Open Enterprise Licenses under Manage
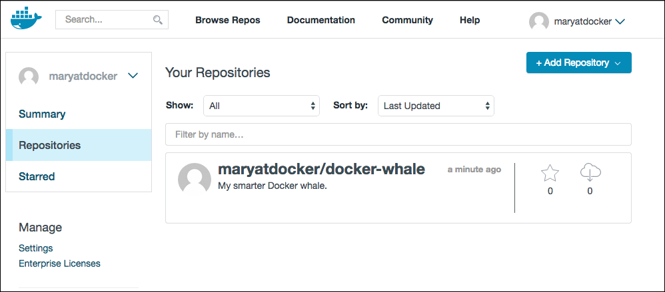Image resolution: width=665 pixels, height=292 pixels. (x=59, y=263)
